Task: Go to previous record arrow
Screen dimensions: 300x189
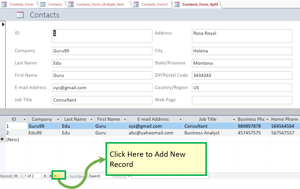Action: (21, 176)
